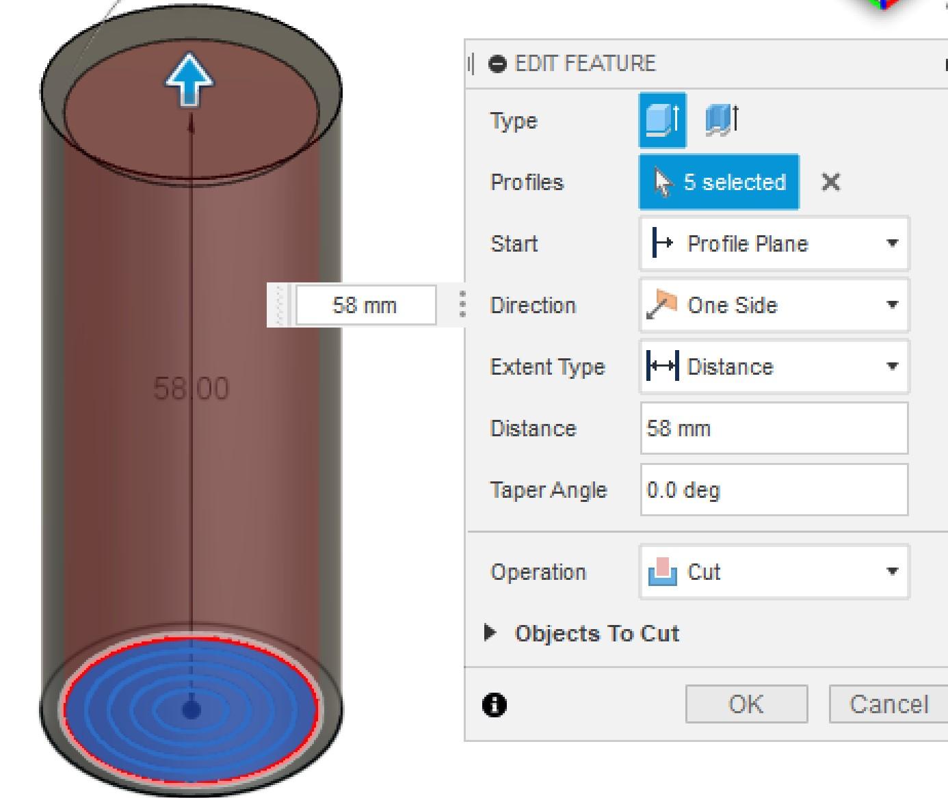This screenshot has height=798, width=948.
Task: Select the solid Extrude type icon
Action: [x=662, y=120]
